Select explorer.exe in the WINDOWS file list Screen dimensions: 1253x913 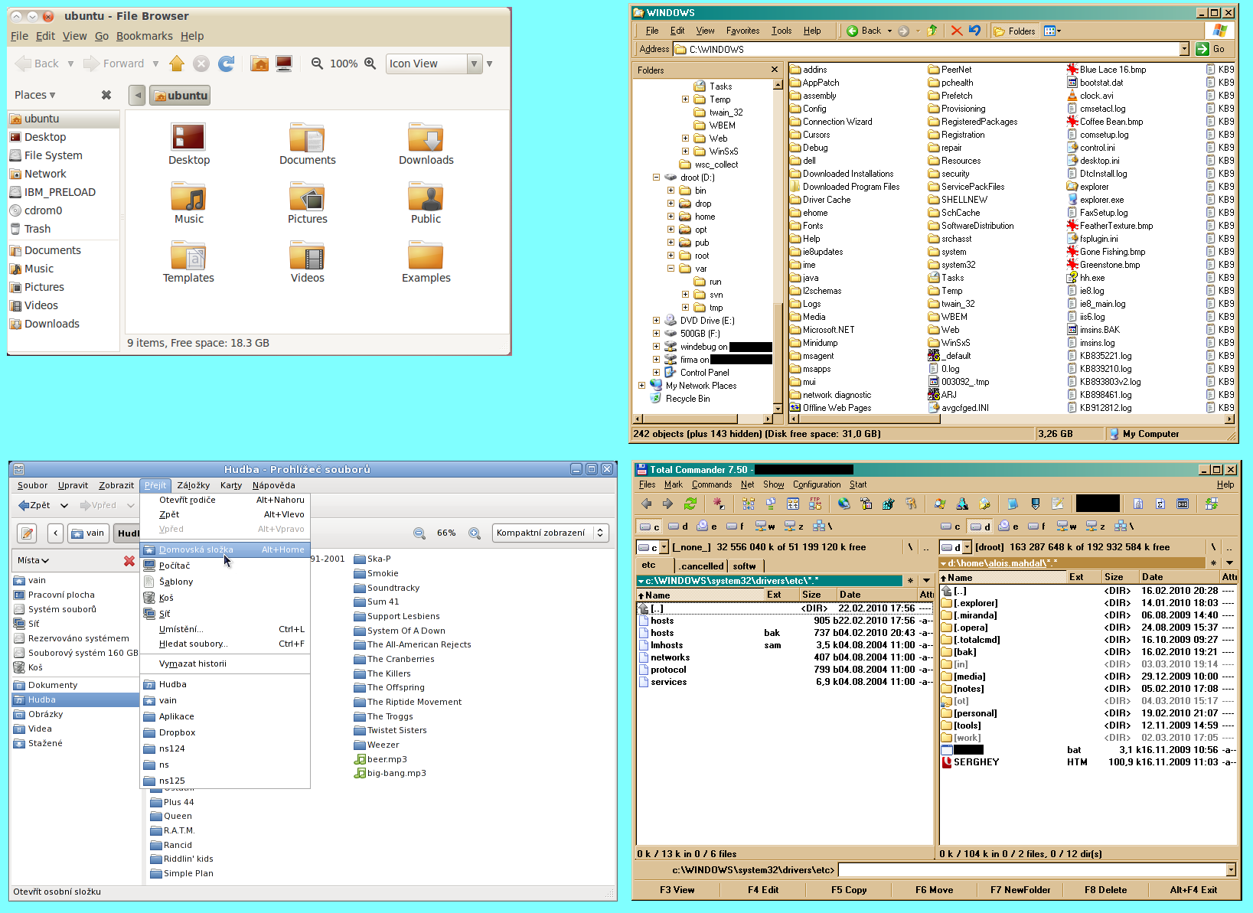[1095, 200]
